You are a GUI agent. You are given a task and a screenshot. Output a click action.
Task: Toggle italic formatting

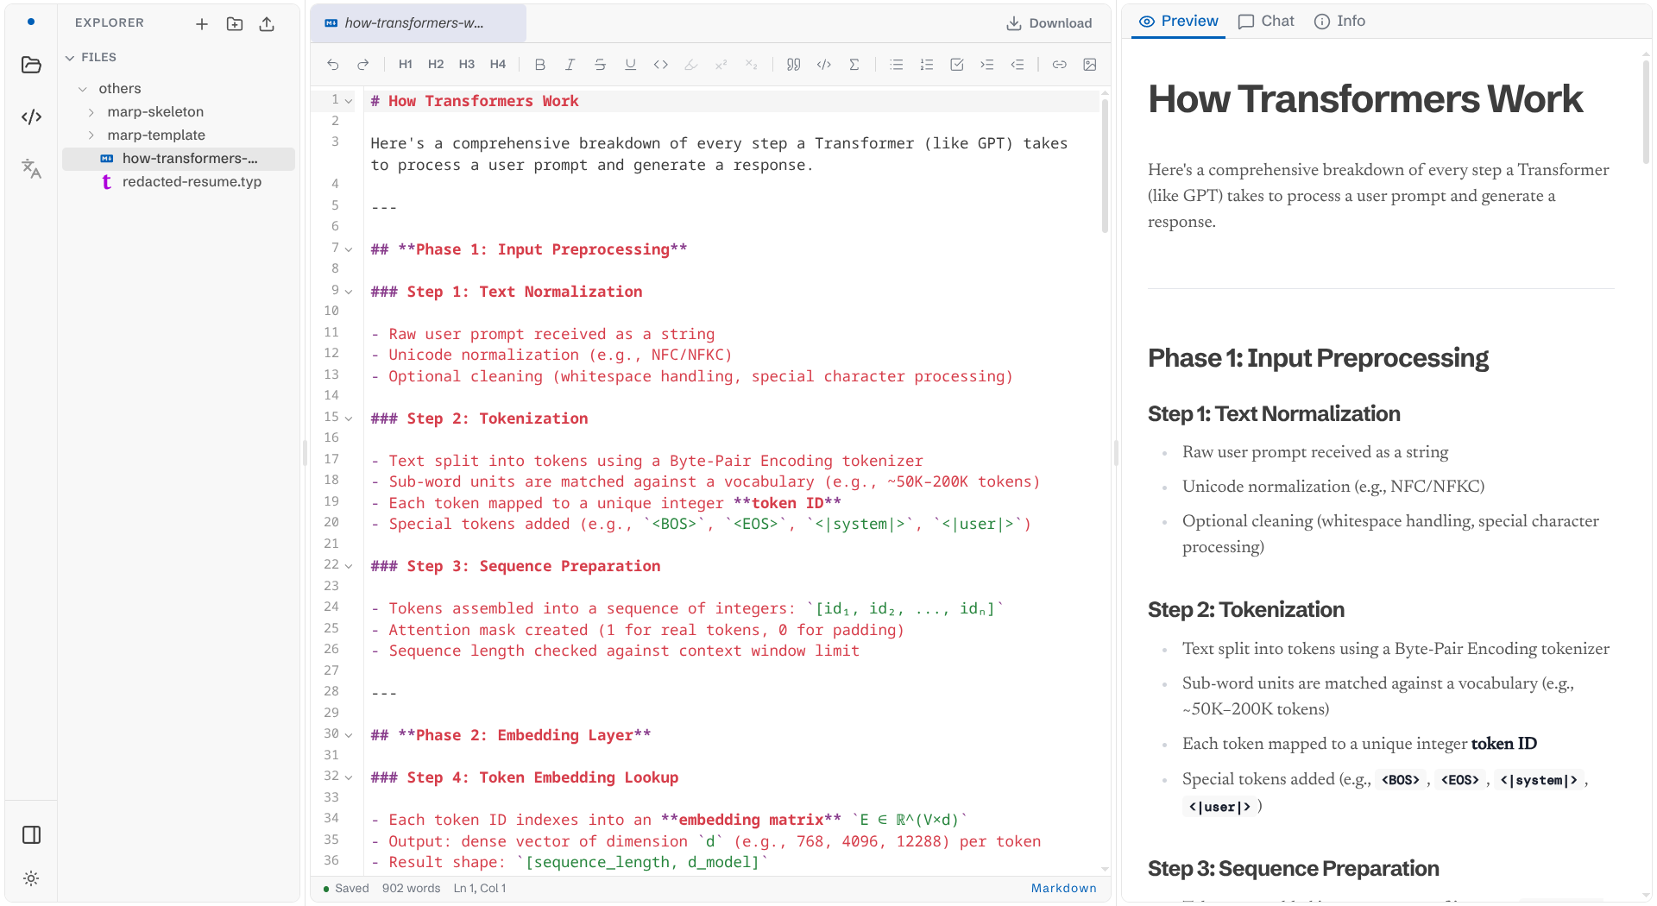tap(570, 65)
